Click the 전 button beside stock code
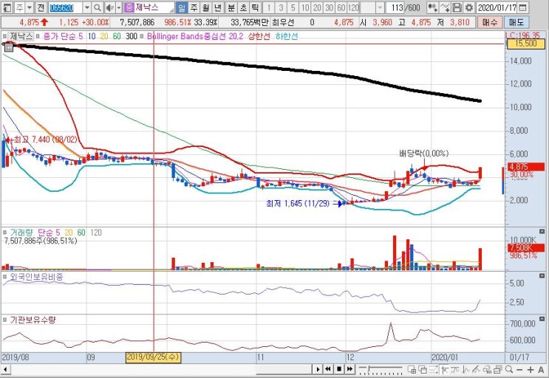This screenshot has width=549, height=378. (41, 7)
